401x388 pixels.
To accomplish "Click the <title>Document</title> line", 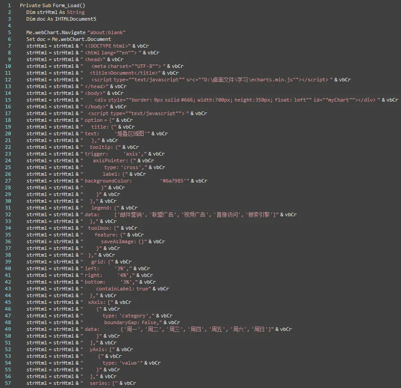I will point(102,73).
